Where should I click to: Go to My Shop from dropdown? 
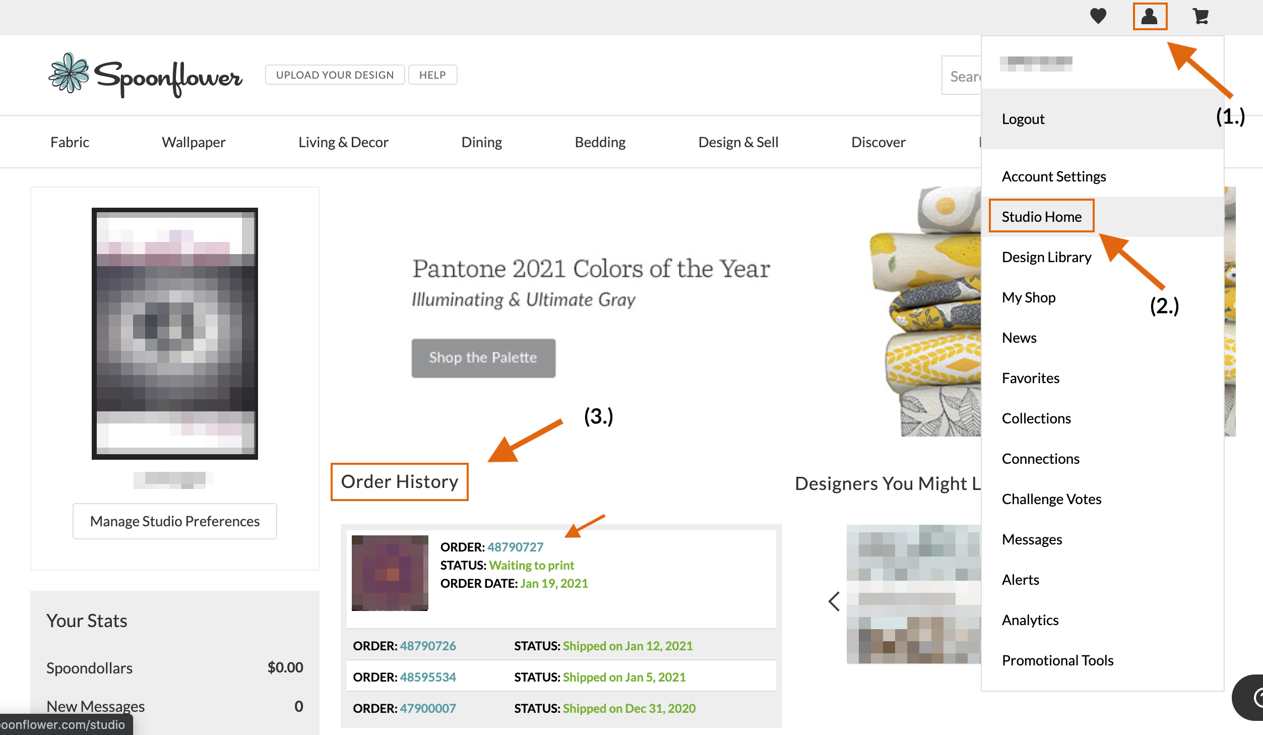(1102, 297)
